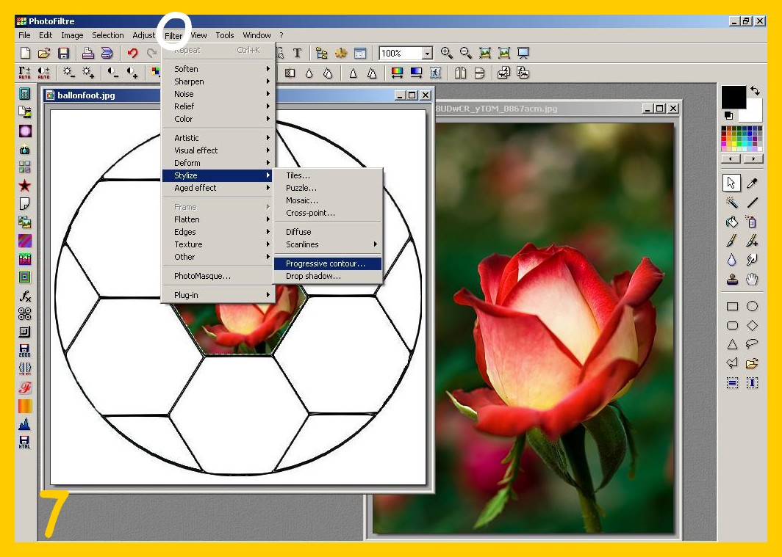Expand the Scanlines submenu

click(x=328, y=244)
